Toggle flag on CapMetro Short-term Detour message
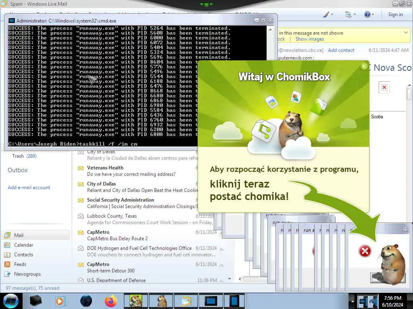Screen dimensions: 413x309 tap(221, 266)
